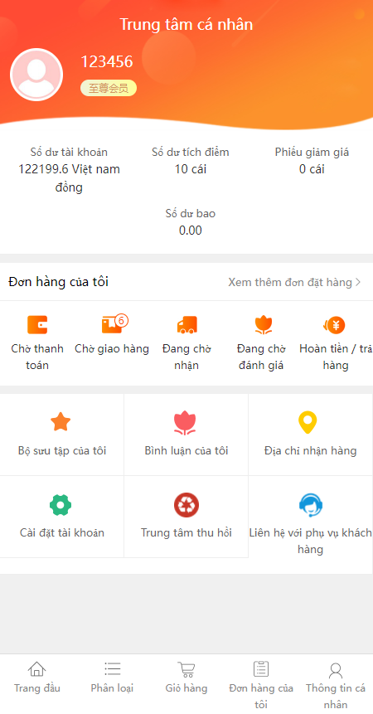Open Giỏ hàng cart tab
Image resolution: width=373 pixels, height=714 pixels.
(x=186, y=678)
